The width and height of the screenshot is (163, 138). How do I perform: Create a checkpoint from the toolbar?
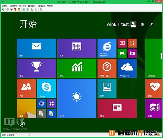click(32, 10)
